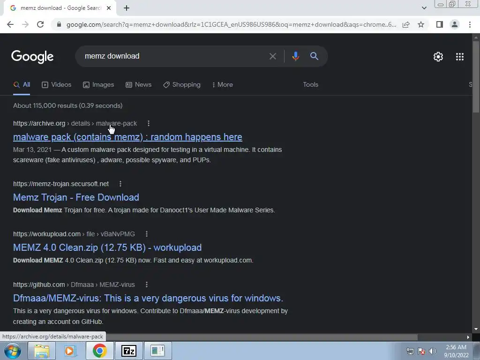Screen dimensions: 480x360
Task: Start a voice search with microphone
Action: click(x=295, y=56)
